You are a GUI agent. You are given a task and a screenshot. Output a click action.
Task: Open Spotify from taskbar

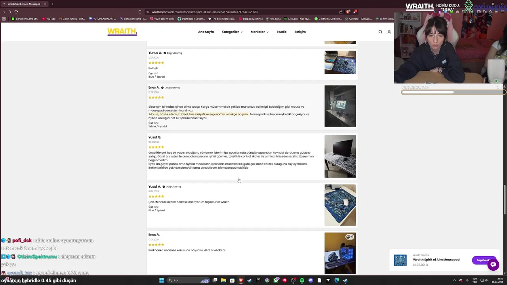click(x=302, y=280)
